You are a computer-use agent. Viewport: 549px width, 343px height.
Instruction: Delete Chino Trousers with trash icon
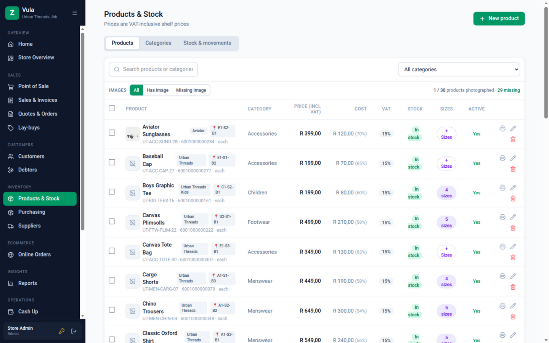[513, 316]
